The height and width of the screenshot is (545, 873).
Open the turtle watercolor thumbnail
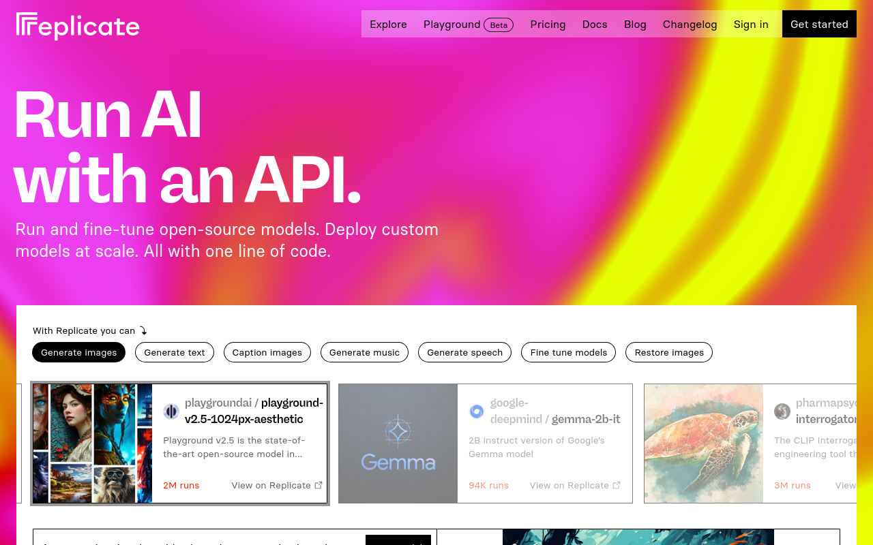(703, 443)
